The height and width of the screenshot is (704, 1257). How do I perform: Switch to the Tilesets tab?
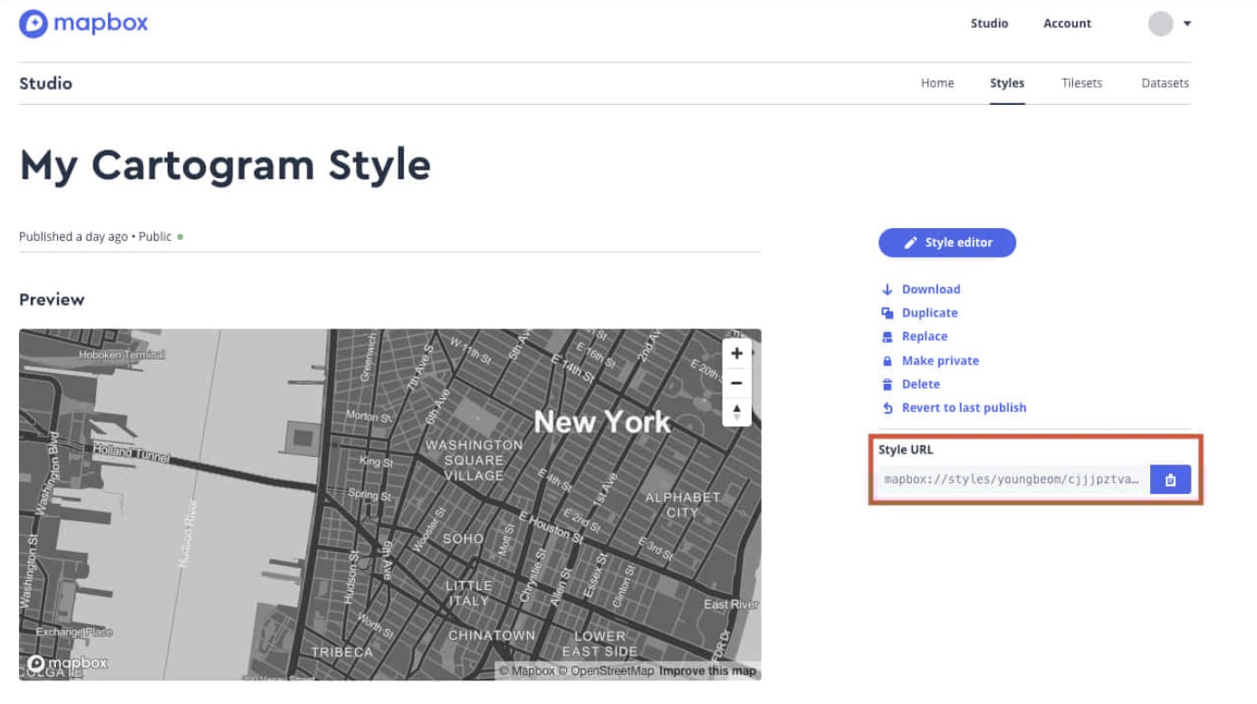point(1081,82)
